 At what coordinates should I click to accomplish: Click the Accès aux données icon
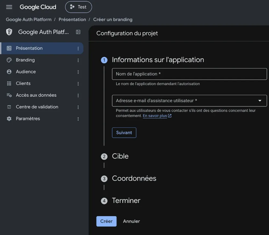(x=9, y=95)
